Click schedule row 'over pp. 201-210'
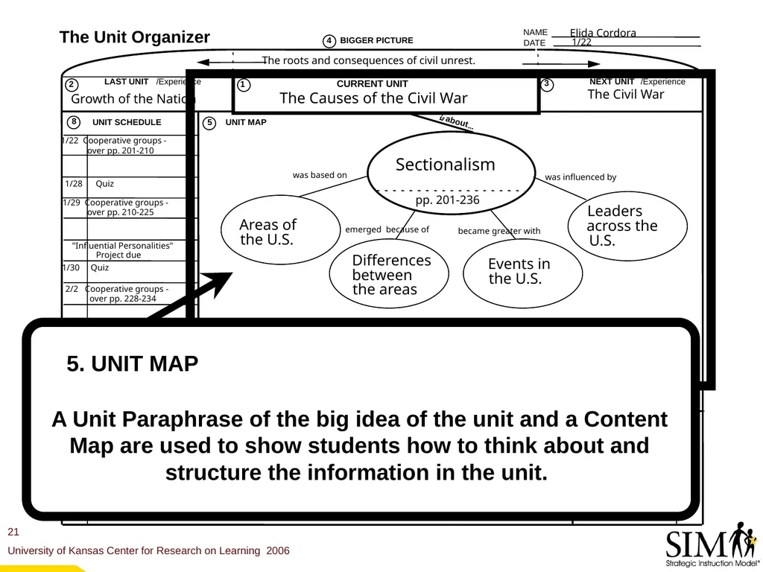763x572 pixels. pyautogui.click(x=121, y=150)
